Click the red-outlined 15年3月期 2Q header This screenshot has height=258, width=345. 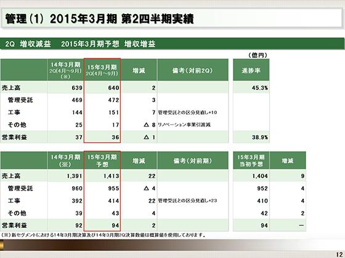click(x=102, y=70)
